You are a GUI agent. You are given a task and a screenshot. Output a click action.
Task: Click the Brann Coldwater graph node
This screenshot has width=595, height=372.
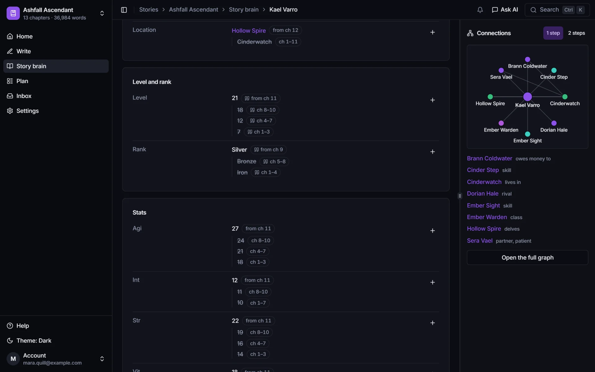[527, 59]
